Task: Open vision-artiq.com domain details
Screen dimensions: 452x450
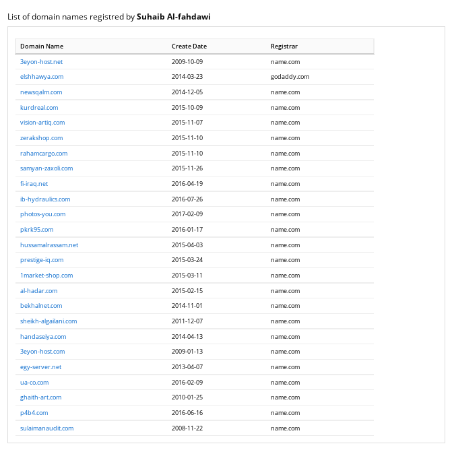Action: point(42,123)
